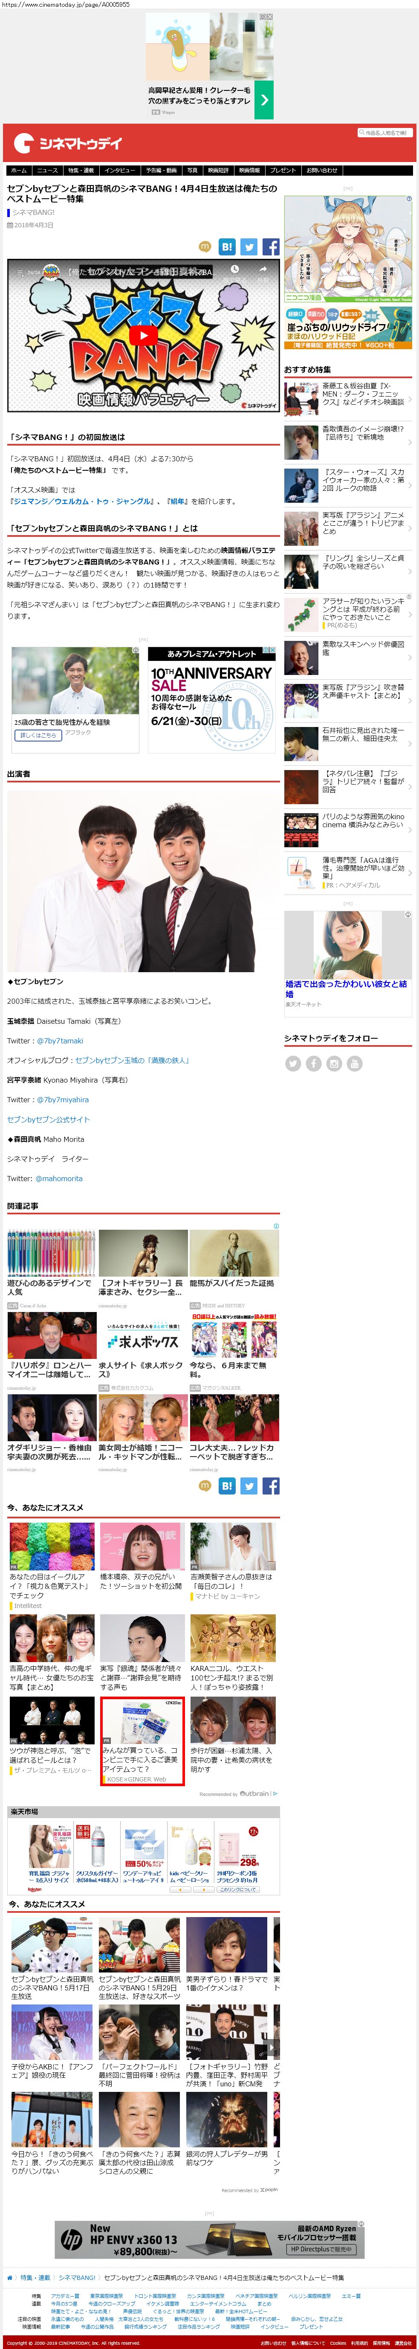Screen dimensions: 419x2349
Task: Click 特集・連載 in the breadcrumb
Action: point(35,2278)
